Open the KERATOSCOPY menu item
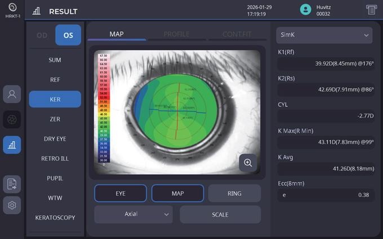 tap(55, 218)
